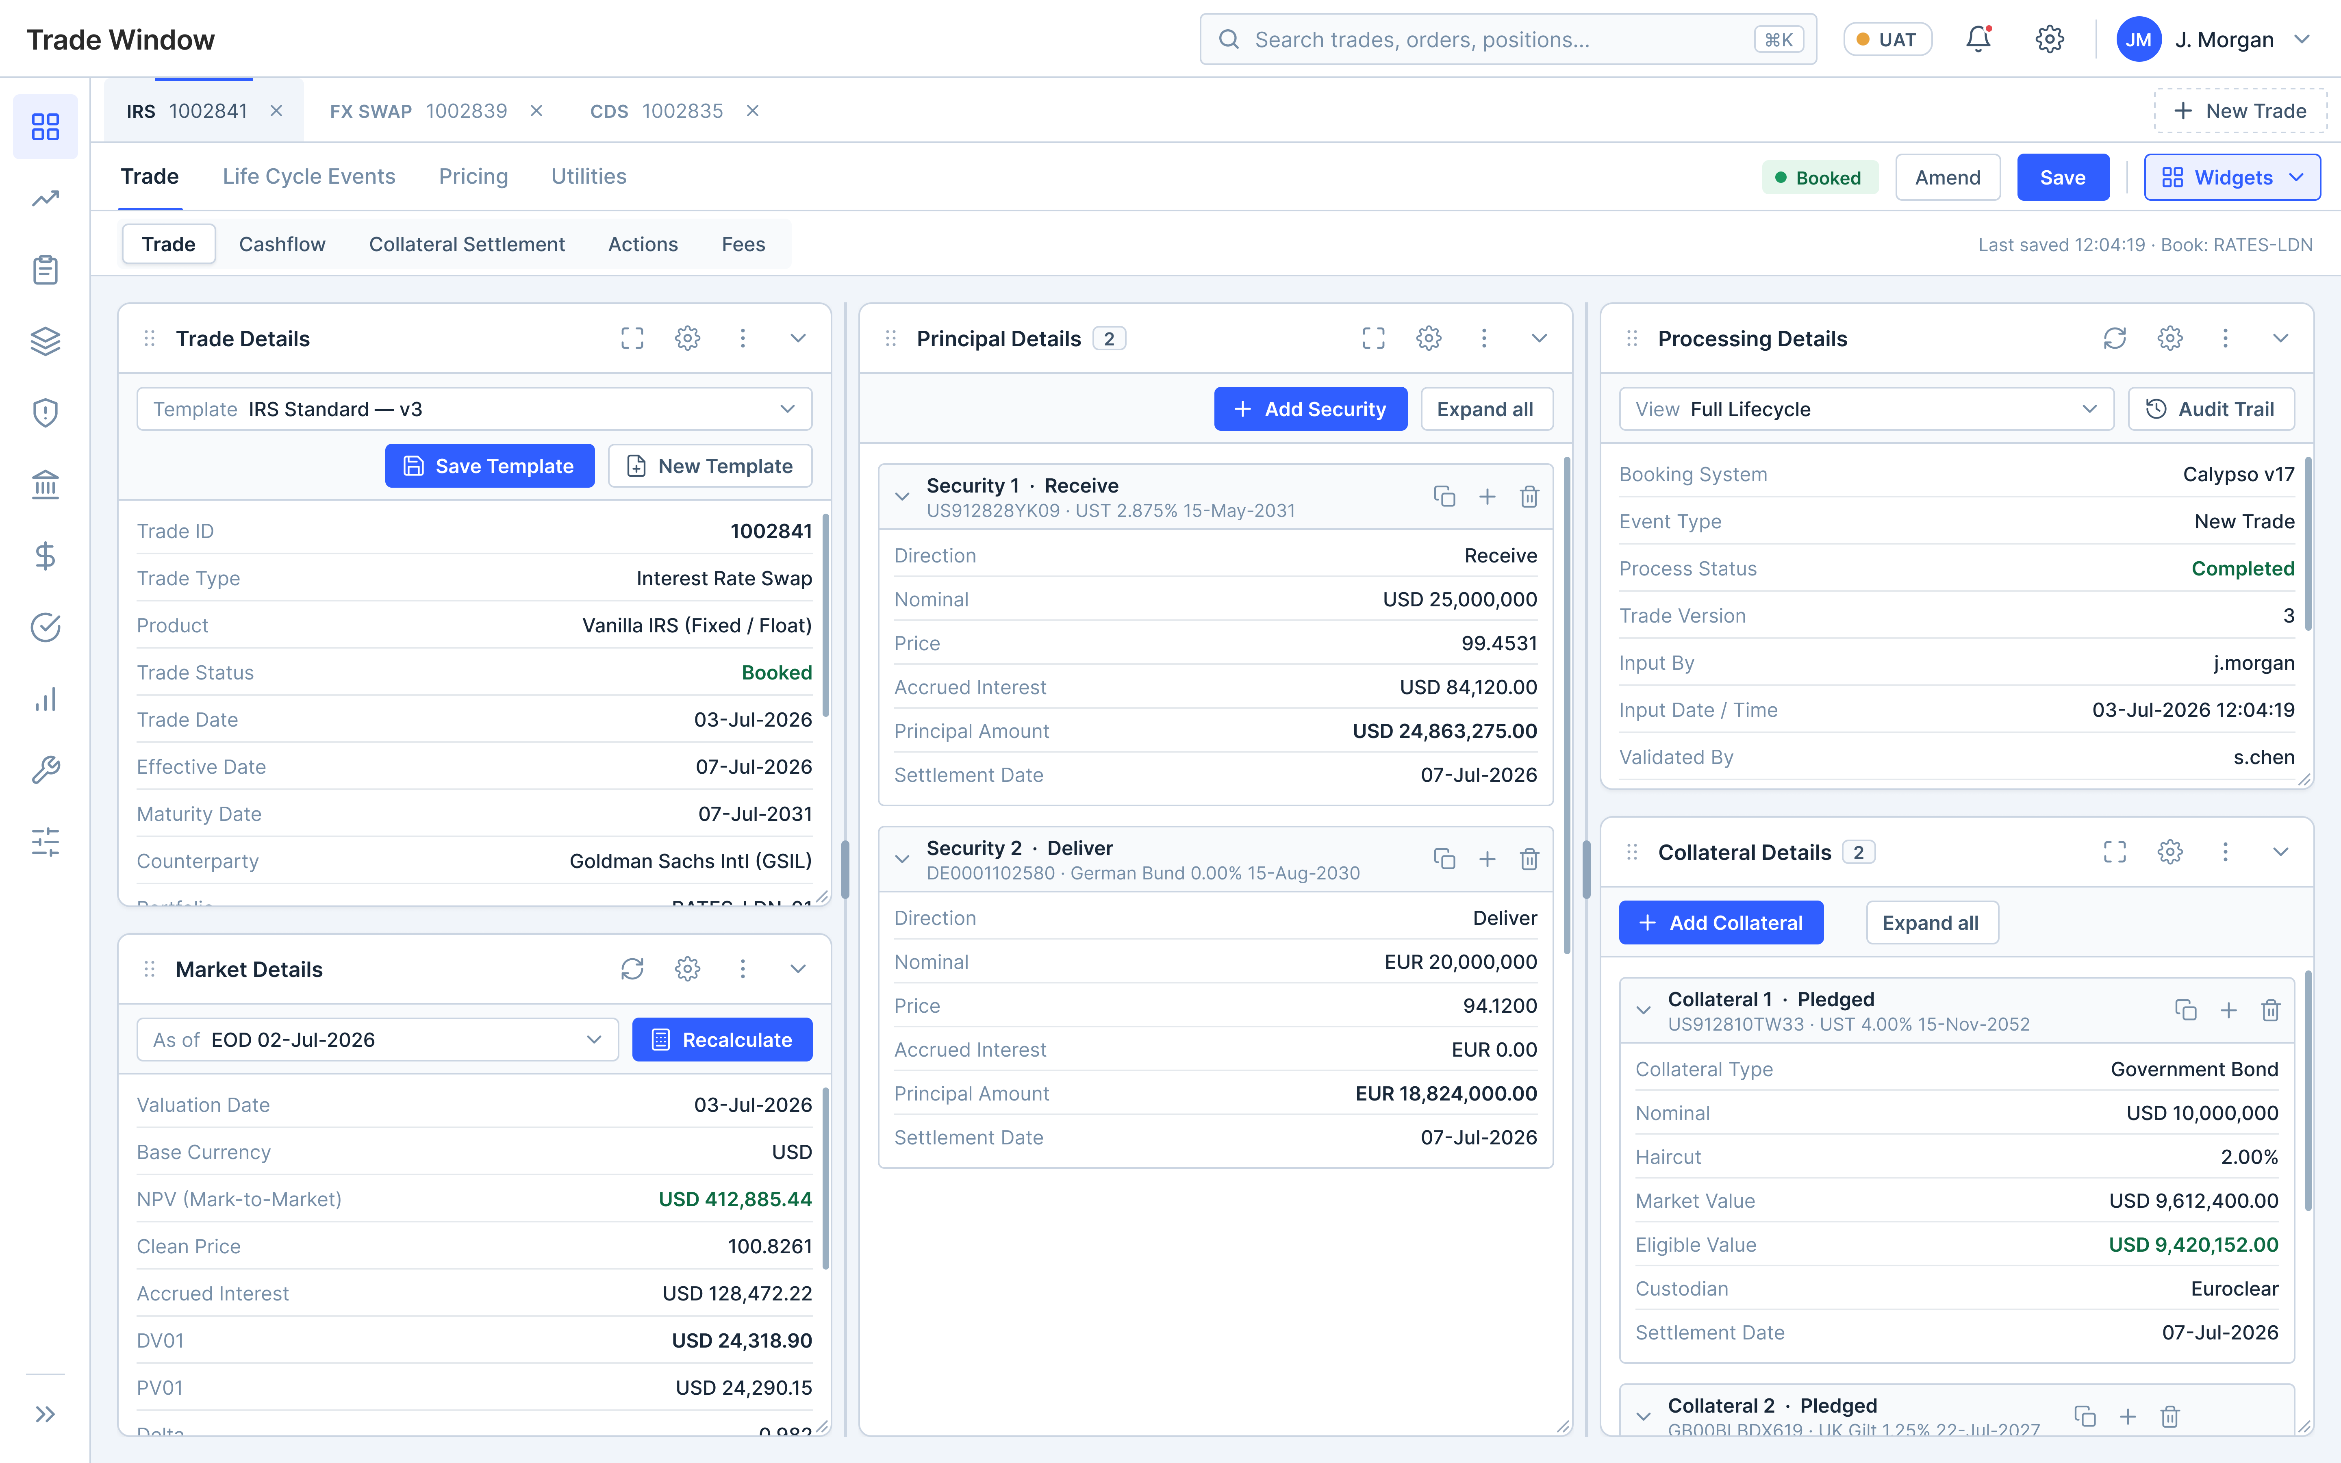Open the dashboard grid icon in sidebar
This screenshot has height=1463, width=2341.
[46, 127]
